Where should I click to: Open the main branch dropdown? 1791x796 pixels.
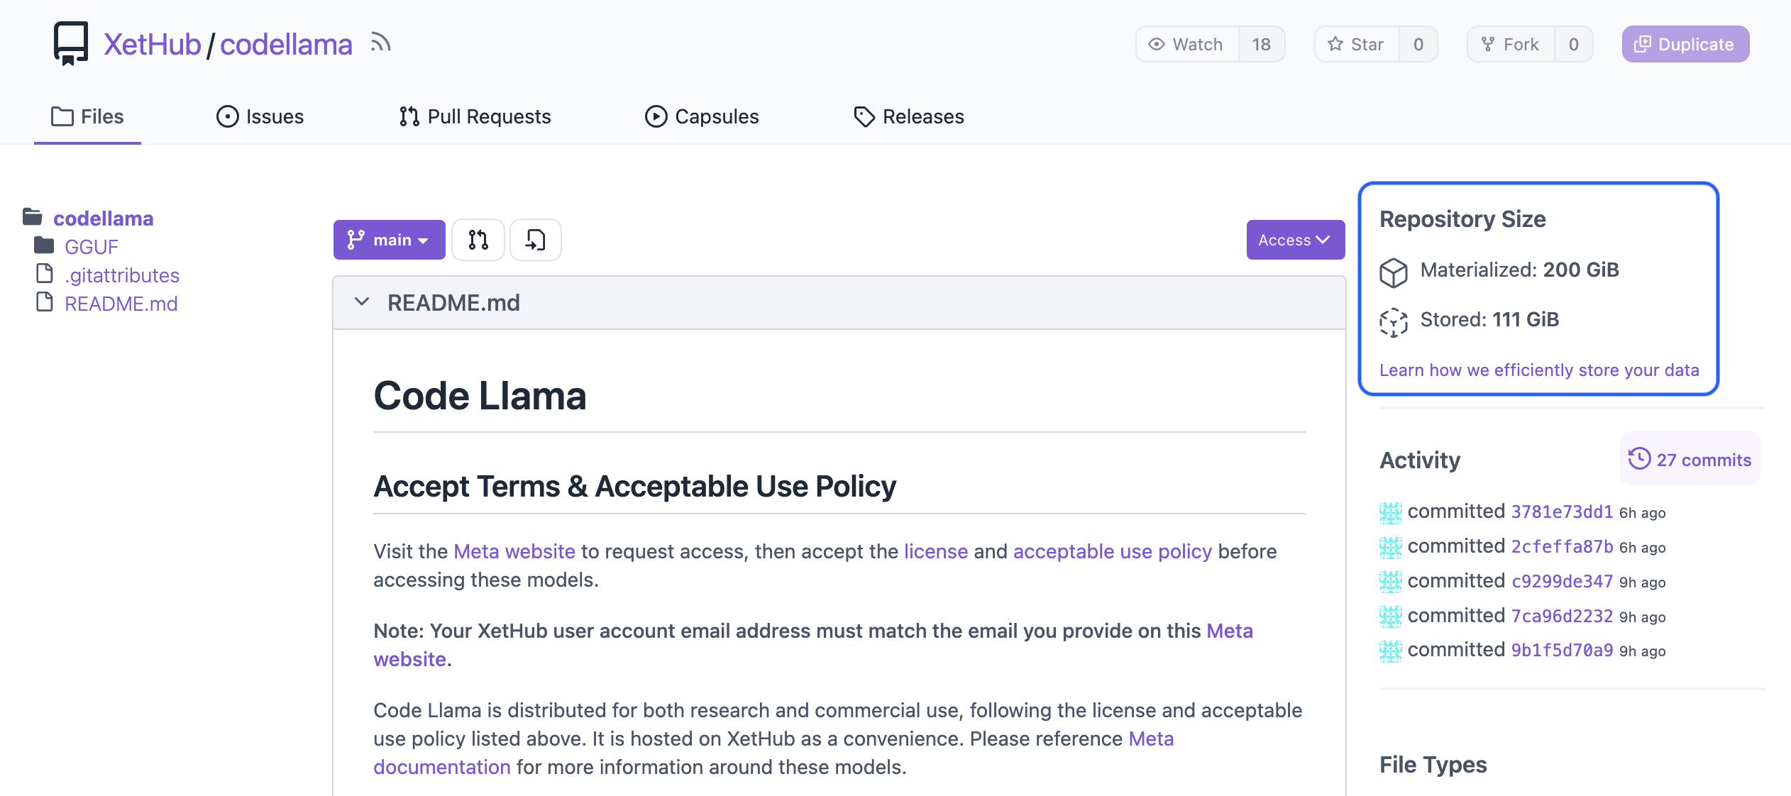click(389, 240)
